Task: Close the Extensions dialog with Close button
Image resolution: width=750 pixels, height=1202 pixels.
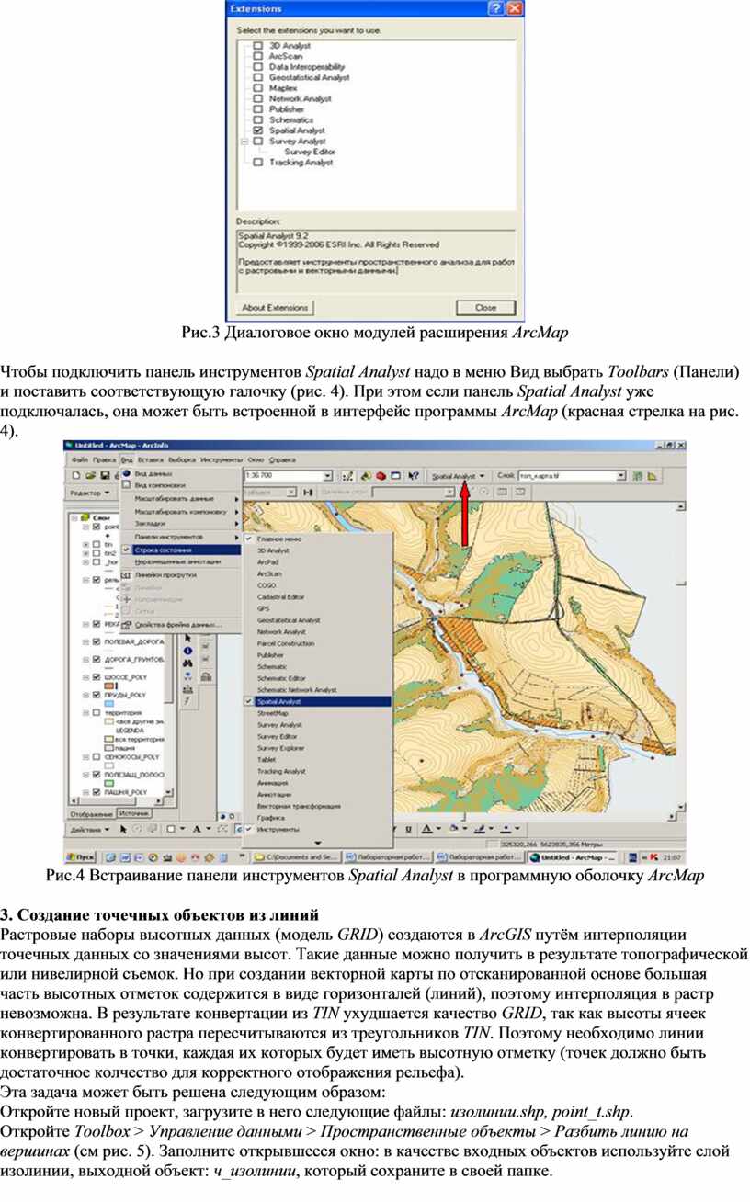Action: [x=485, y=307]
